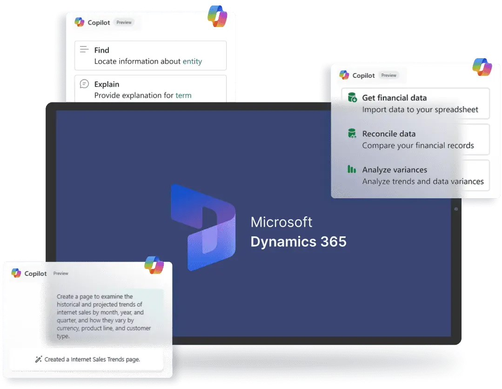
Task: Choose the Get financial data card
Action: [415, 103]
